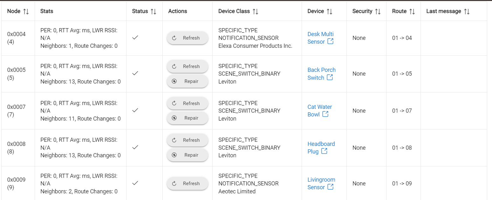Repair node 0x0005 Back Porch Switch

188,81
